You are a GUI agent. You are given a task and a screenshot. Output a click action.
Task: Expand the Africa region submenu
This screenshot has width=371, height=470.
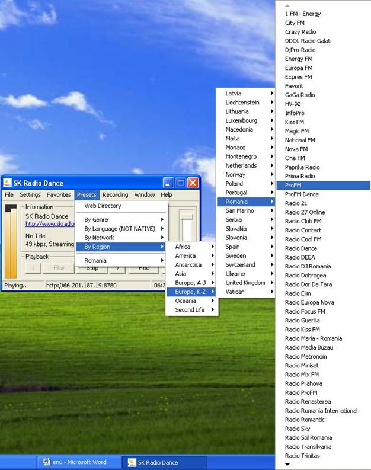click(191, 247)
